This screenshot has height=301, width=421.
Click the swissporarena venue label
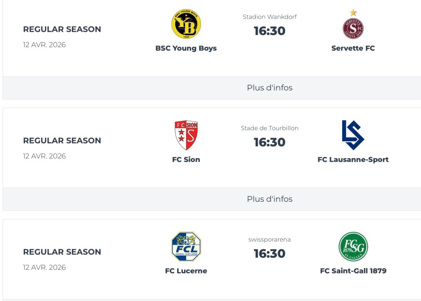(x=270, y=239)
